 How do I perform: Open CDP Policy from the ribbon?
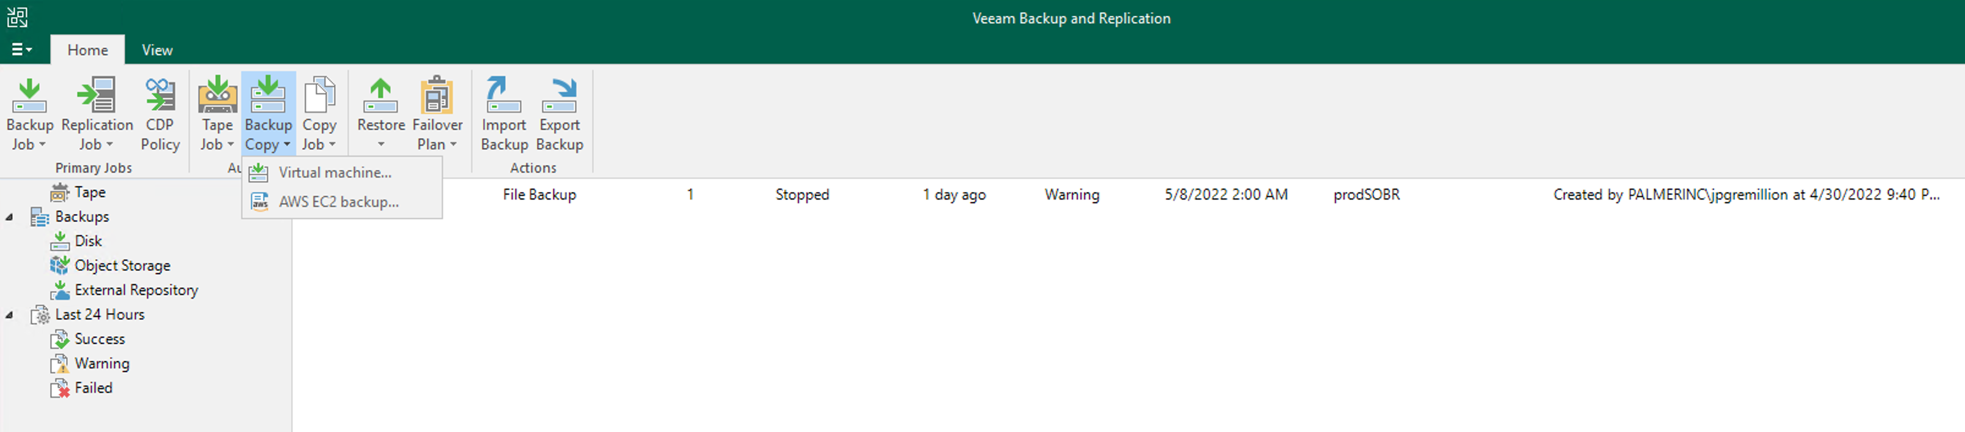pos(160,114)
